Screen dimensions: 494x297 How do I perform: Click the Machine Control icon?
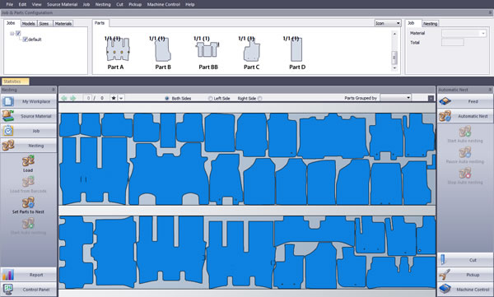[x=445, y=289]
